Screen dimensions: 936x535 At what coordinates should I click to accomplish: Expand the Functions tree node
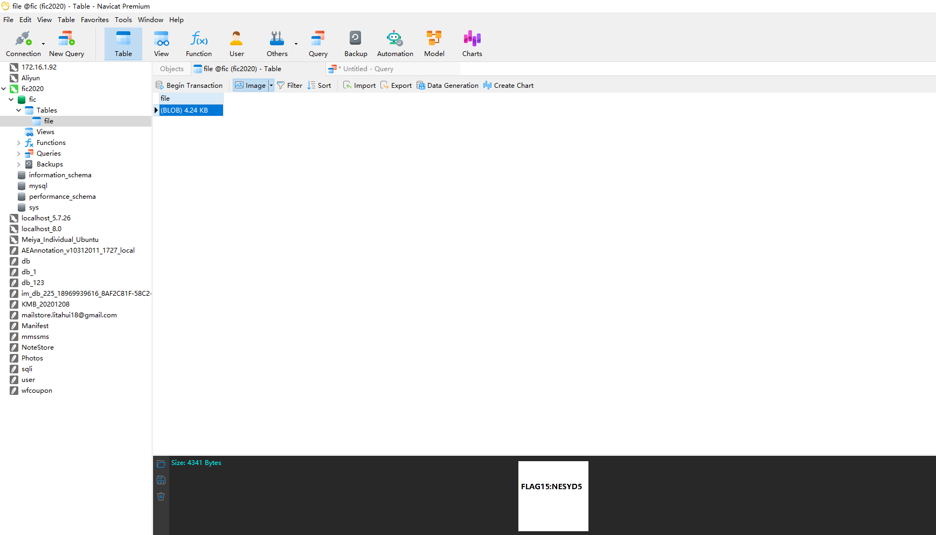coord(19,143)
